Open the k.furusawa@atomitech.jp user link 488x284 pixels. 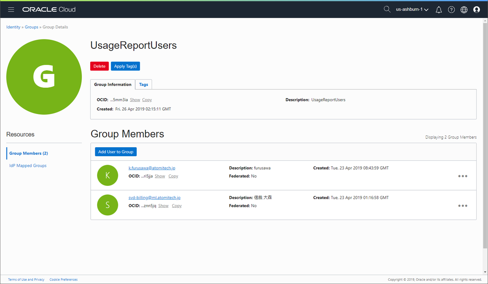[152, 168]
